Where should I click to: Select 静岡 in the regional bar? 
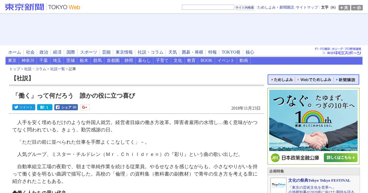[x=129, y=61]
